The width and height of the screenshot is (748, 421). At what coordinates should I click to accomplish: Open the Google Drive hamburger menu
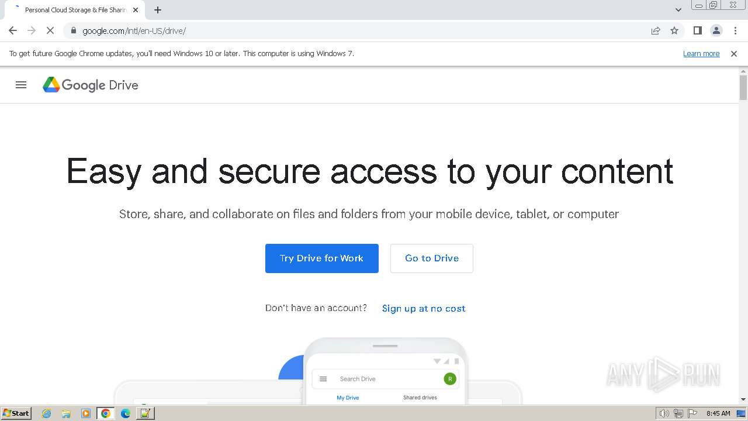coord(21,85)
